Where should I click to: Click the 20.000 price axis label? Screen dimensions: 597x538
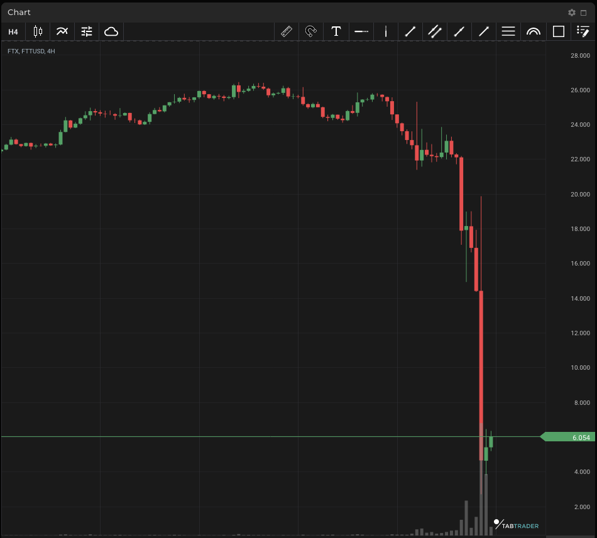coord(580,194)
